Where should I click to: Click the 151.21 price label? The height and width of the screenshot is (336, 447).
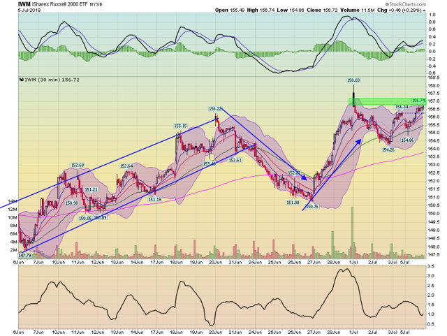tap(91, 189)
